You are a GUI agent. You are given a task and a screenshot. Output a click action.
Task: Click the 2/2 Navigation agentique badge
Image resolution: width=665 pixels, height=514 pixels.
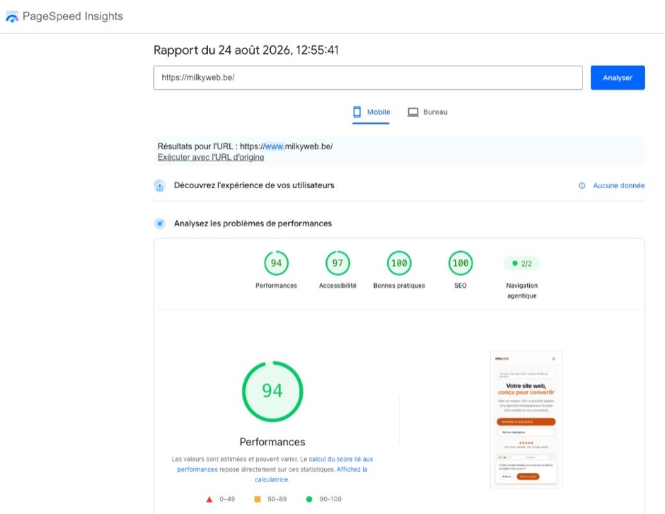(522, 264)
